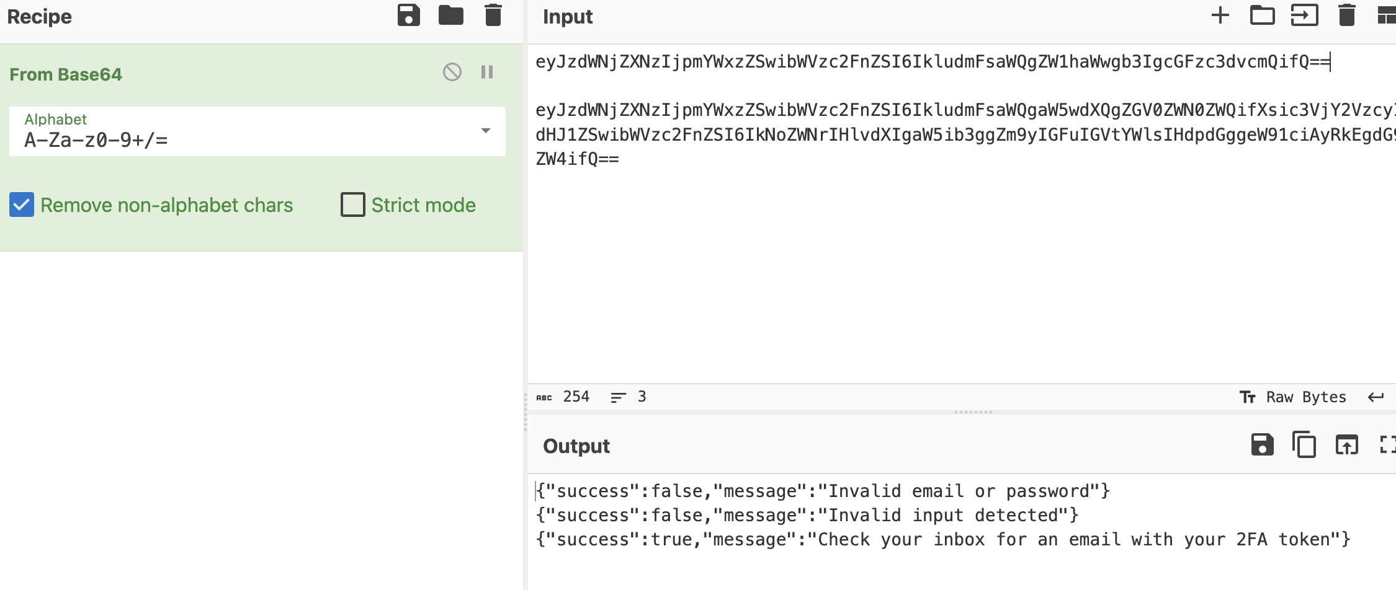Click the ZW4ifQ== input line
Screen dimensions: 1396x590
[577, 159]
